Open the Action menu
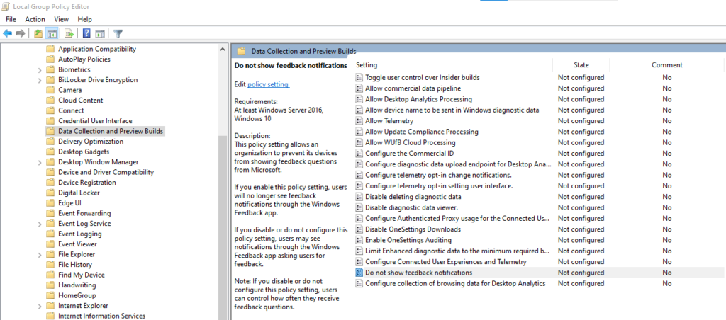The image size is (726, 320). 35,19
